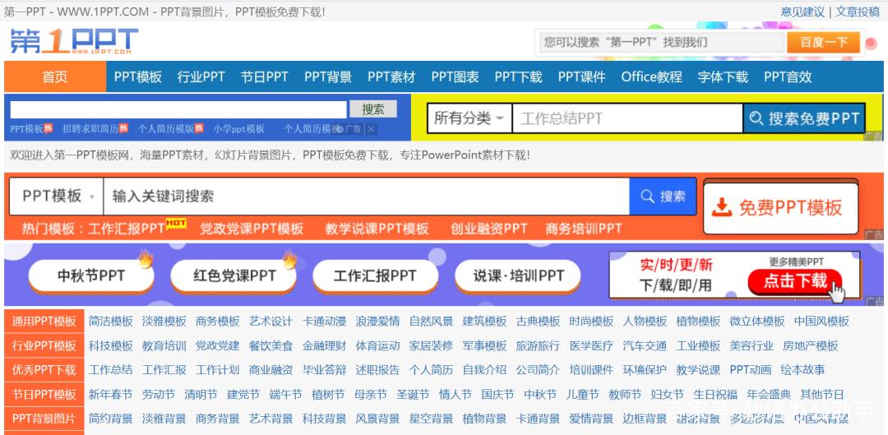The image size is (888, 435).
Task: Open the PPT模板 navigation item
Action: point(137,77)
